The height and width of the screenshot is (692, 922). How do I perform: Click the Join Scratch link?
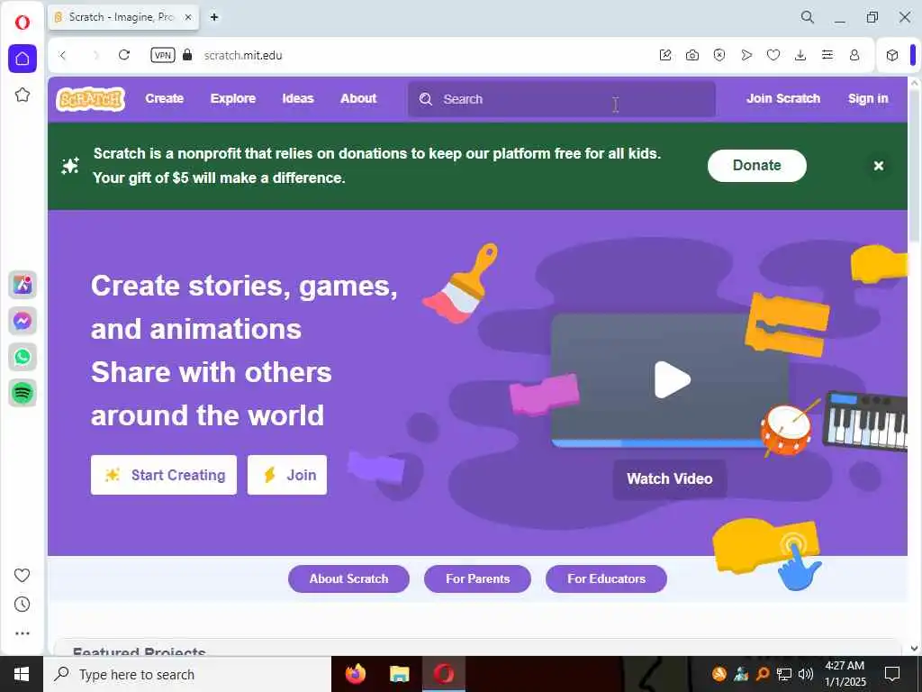coord(783,99)
